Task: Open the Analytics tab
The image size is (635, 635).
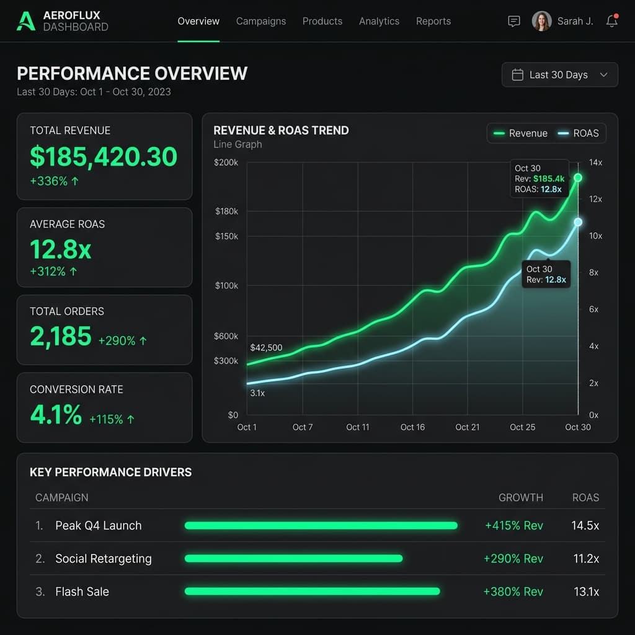Action: [x=379, y=21]
